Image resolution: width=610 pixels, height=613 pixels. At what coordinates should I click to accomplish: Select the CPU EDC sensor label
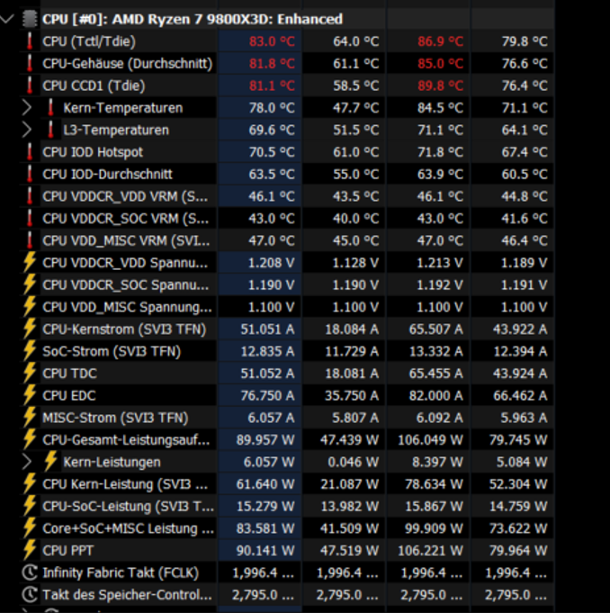pyautogui.click(x=68, y=396)
